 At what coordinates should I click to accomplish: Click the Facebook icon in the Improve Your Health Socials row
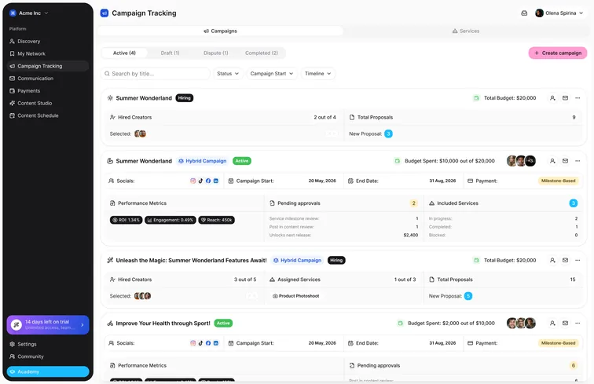(x=208, y=343)
